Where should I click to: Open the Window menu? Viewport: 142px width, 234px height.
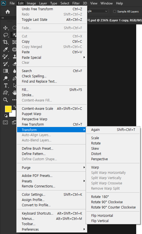(x=106, y=3)
